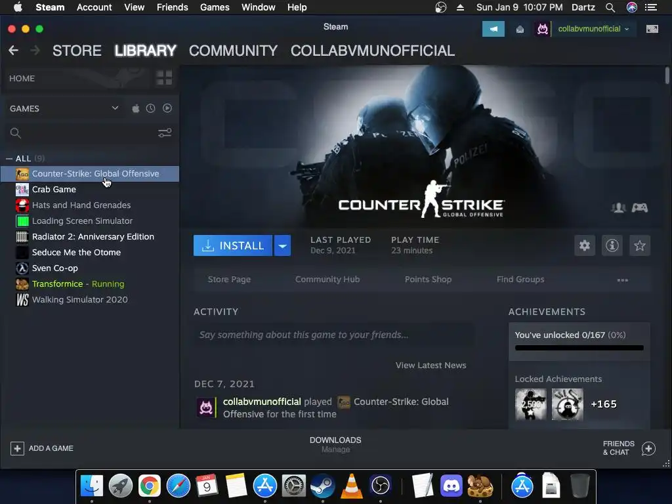This screenshot has width=672, height=504.
Task: Toggle the ready-to-play filter icon
Action: coord(167,108)
